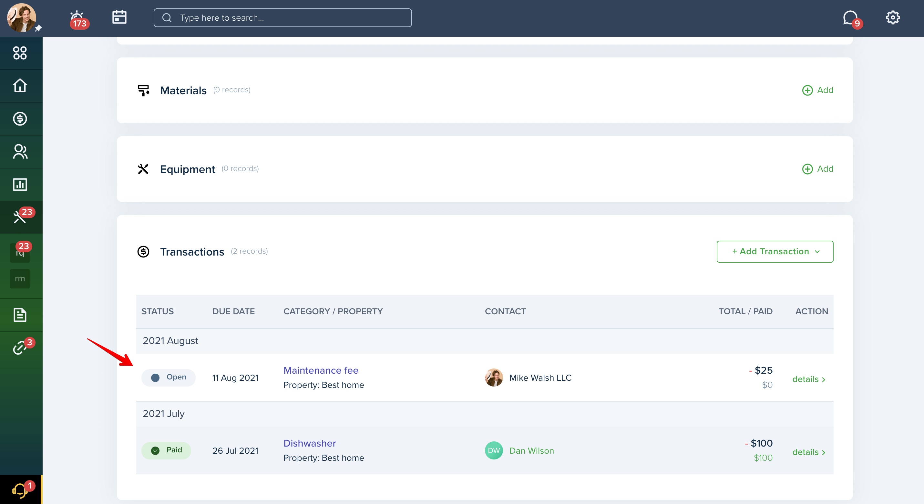This screenshot has width=924, height=504.
Task: Click the Paid status badge
Action: point(166,450)
